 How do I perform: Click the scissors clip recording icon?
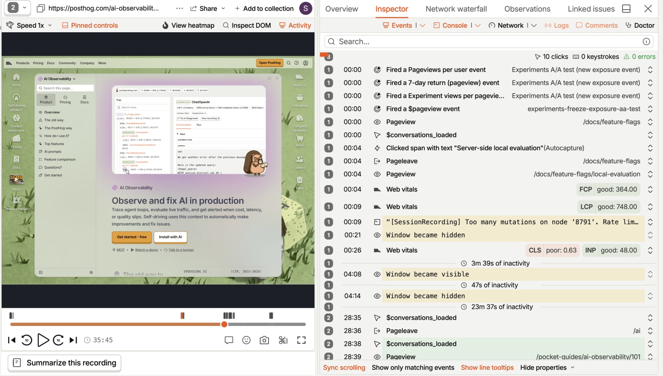coord(283,340)
